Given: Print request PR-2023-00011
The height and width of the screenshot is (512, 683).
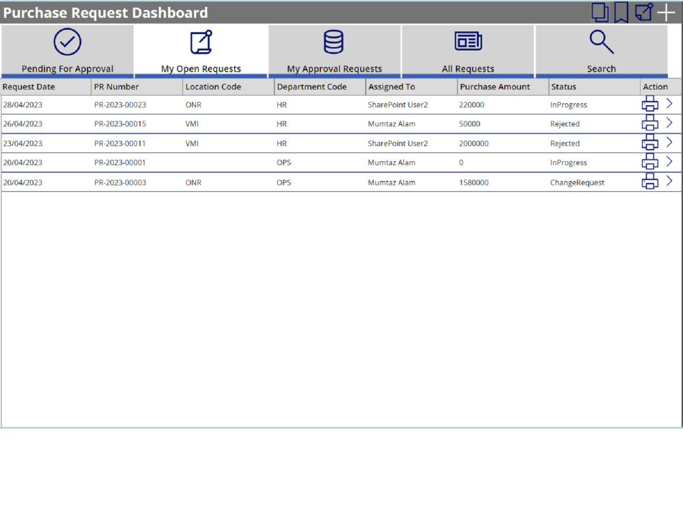Looking at the screenshot, I should pos(650,143).
